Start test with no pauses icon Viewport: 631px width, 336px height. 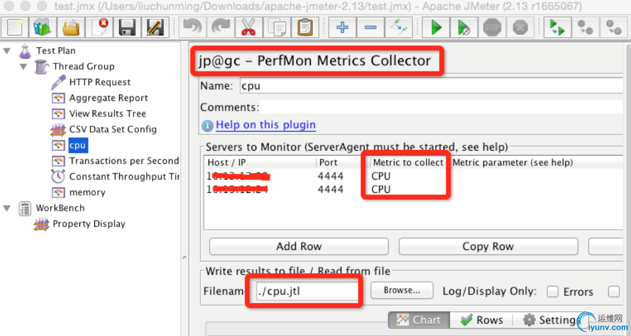click(464, 27)
